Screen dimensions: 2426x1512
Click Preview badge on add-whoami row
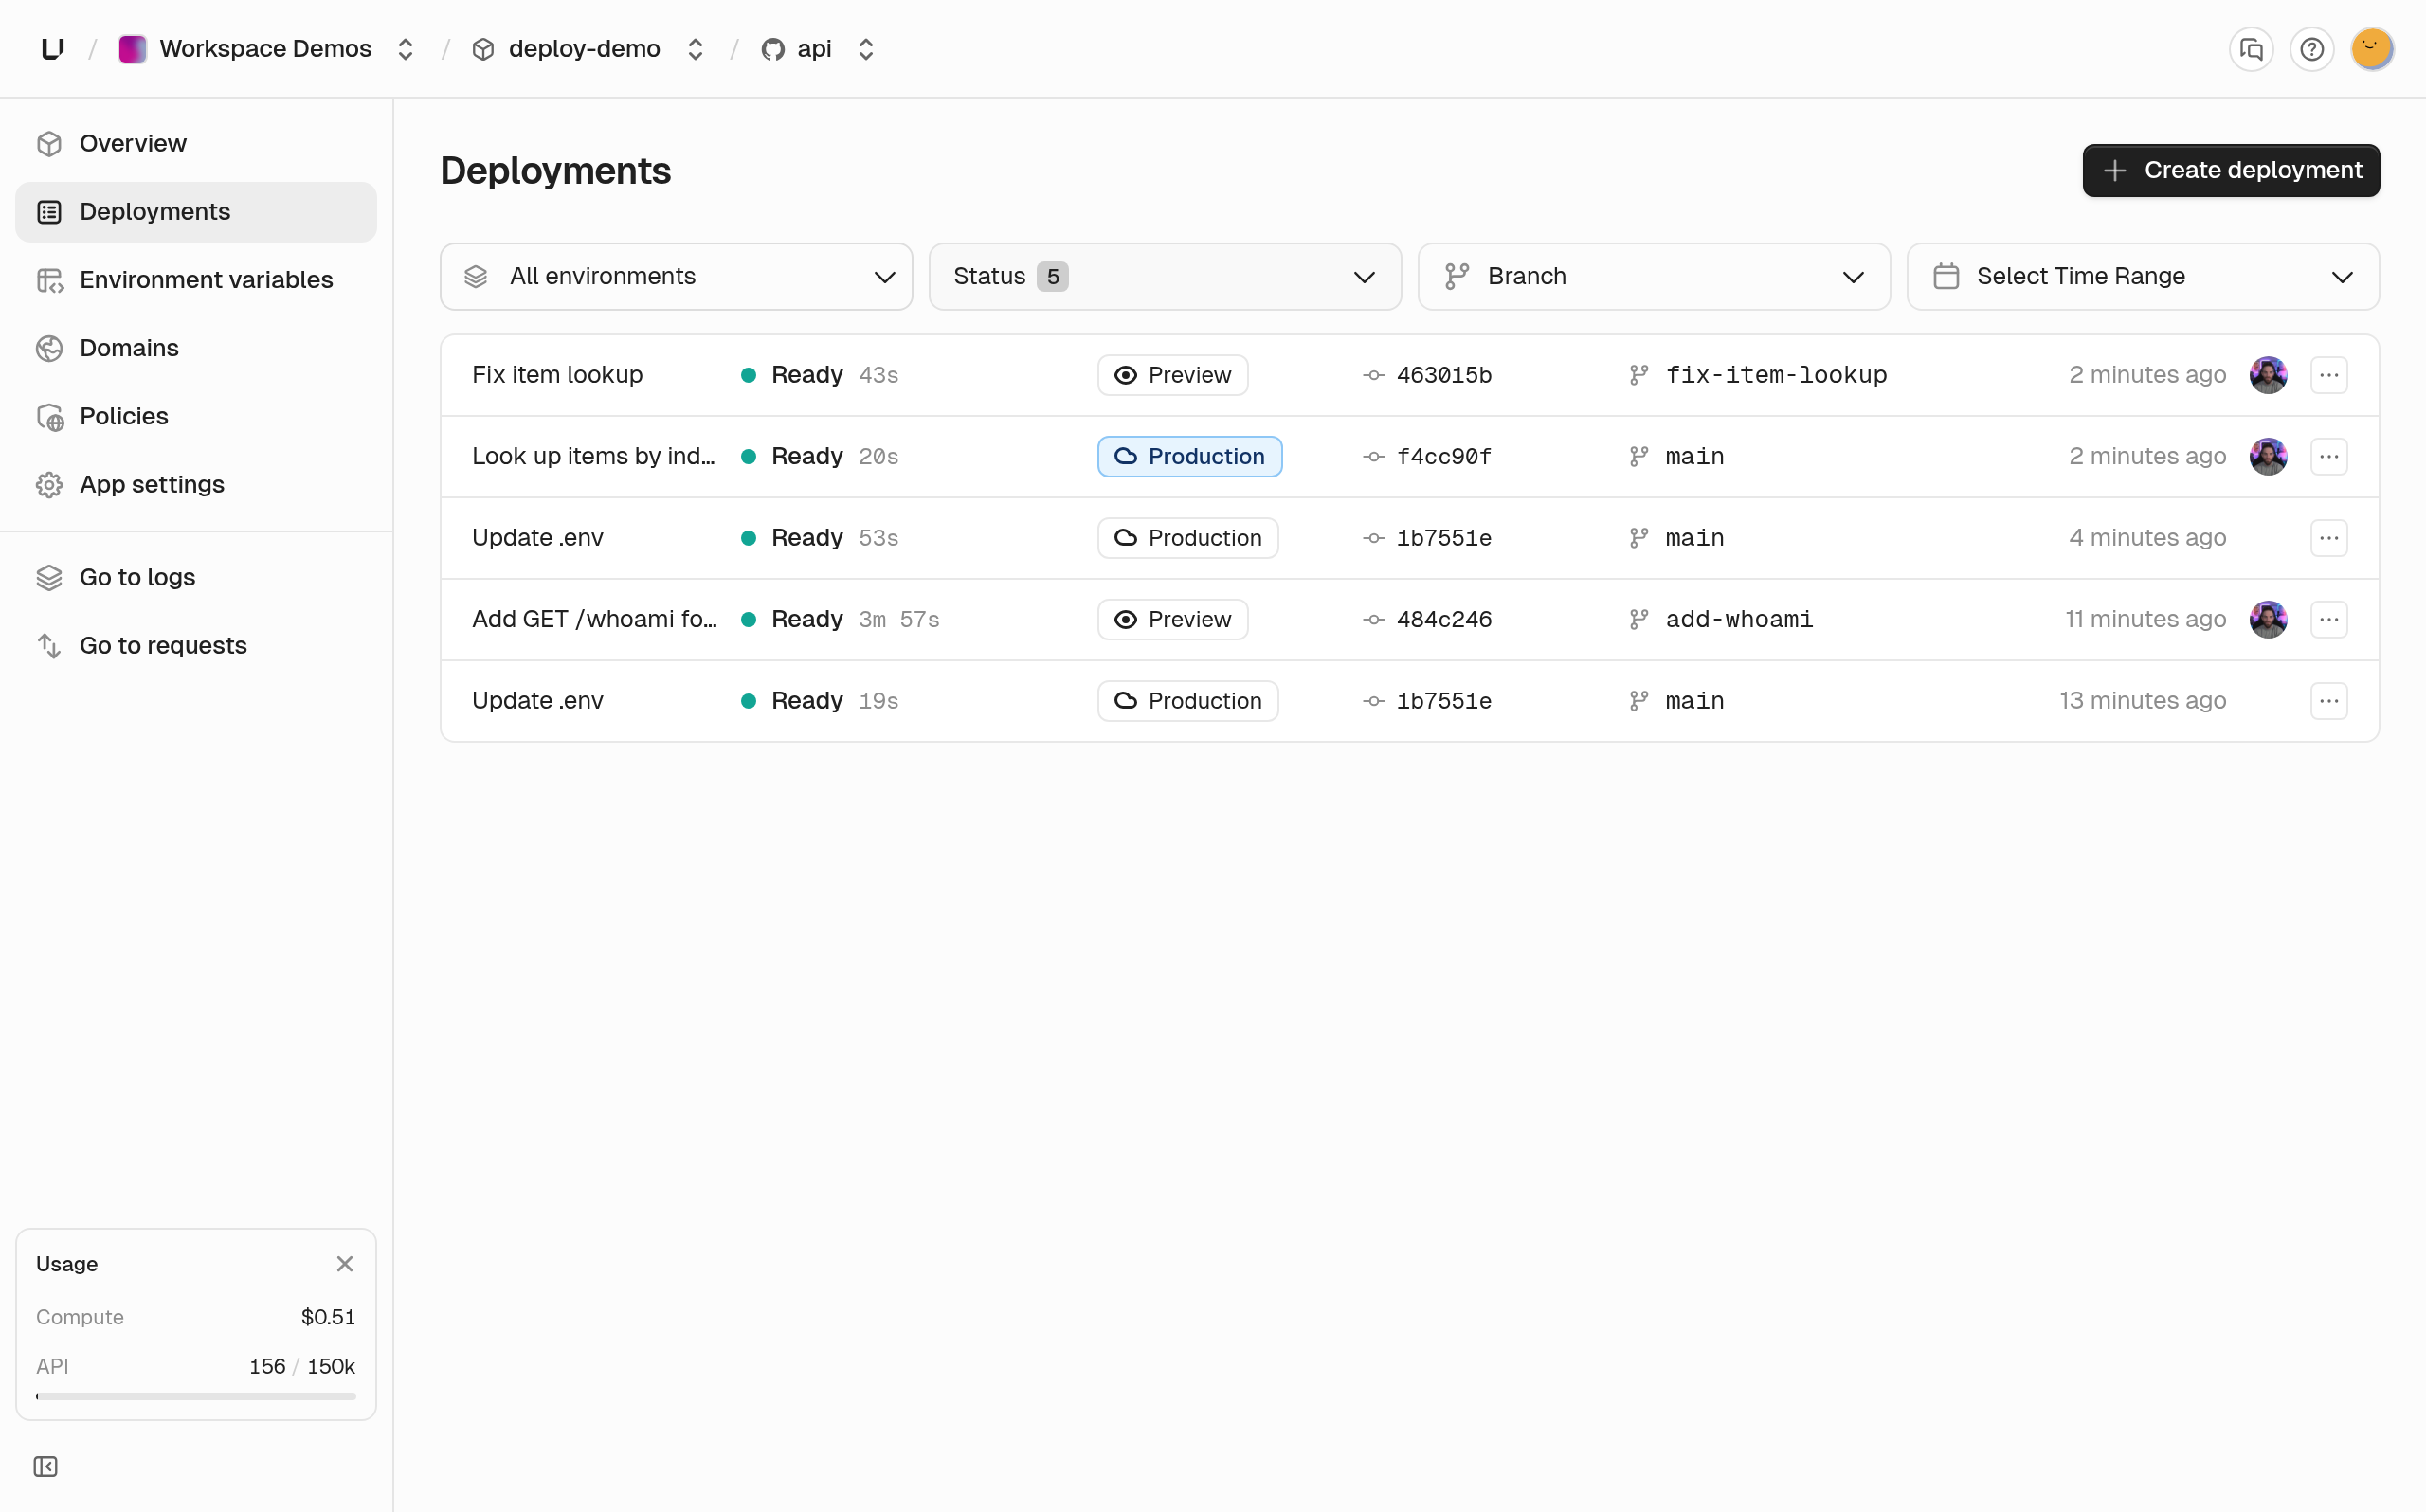(1172, 619)
